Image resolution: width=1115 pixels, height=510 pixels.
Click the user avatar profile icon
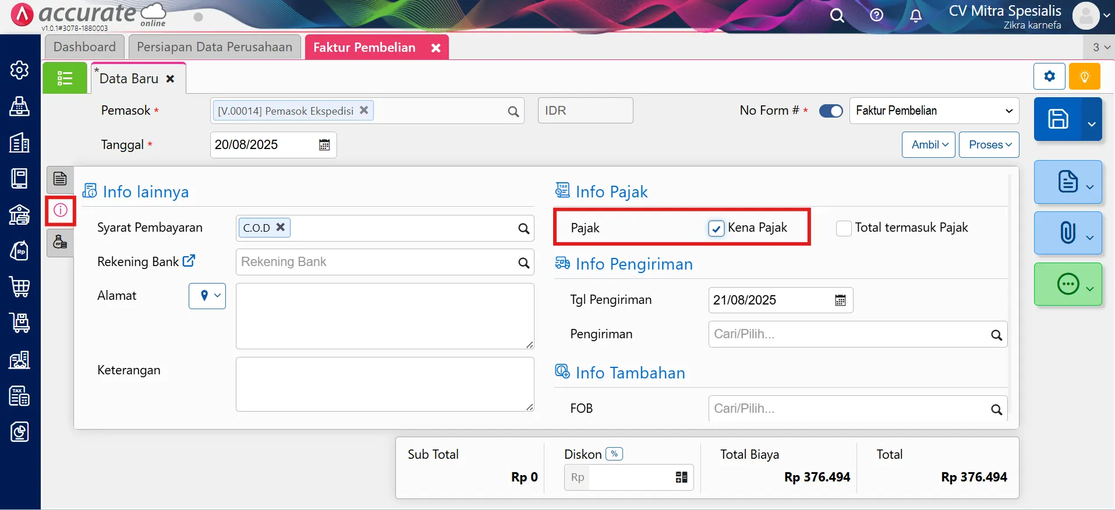[x=1086, y=16]
